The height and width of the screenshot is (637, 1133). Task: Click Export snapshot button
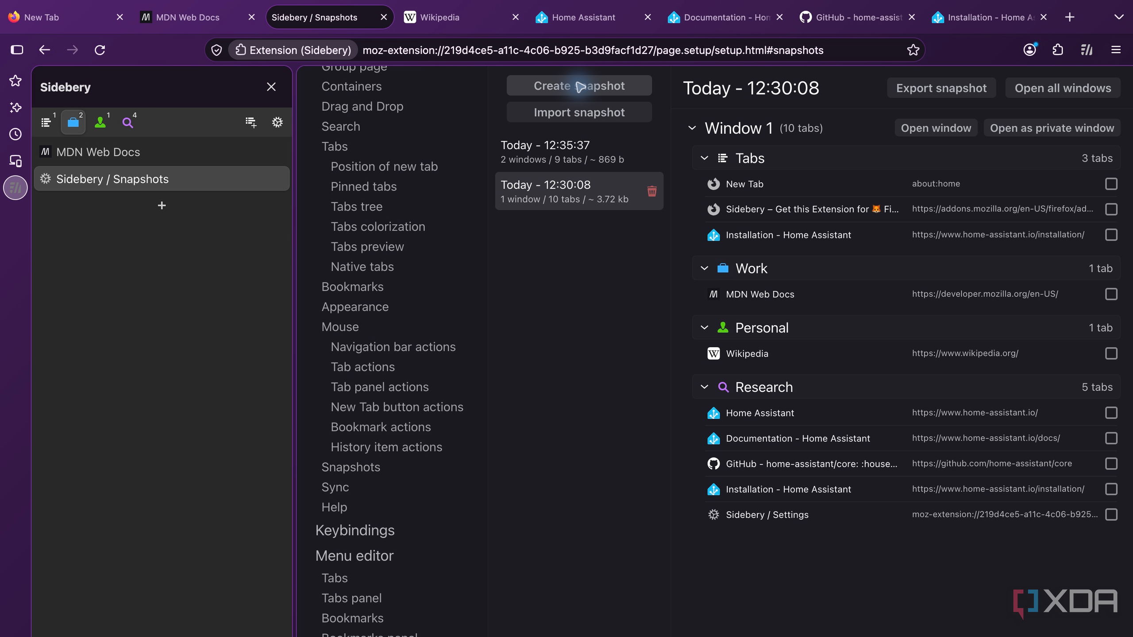click(x=941, y=88)
